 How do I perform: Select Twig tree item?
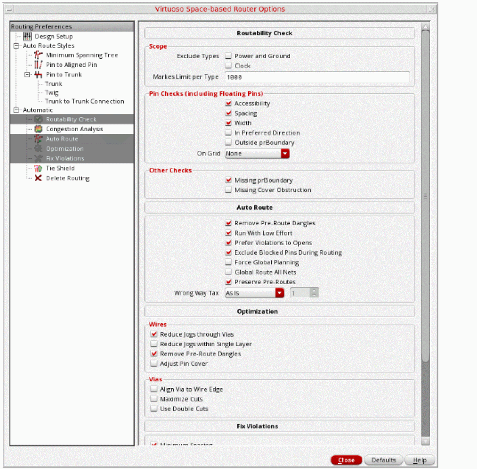click(x=52, y=92)
